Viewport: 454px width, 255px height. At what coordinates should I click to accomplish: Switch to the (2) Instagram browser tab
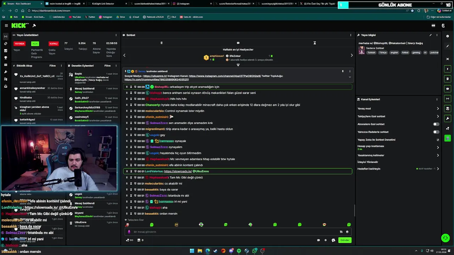[x=192, y=4]
